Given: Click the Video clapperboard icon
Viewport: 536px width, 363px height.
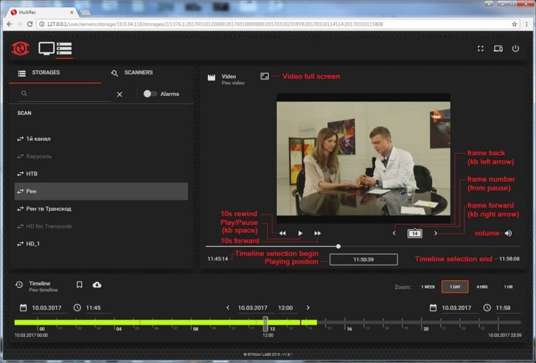Looking at the screenshot, I should click(212, 78).
